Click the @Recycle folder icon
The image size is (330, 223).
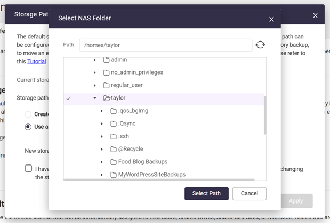tap(114, 149)
